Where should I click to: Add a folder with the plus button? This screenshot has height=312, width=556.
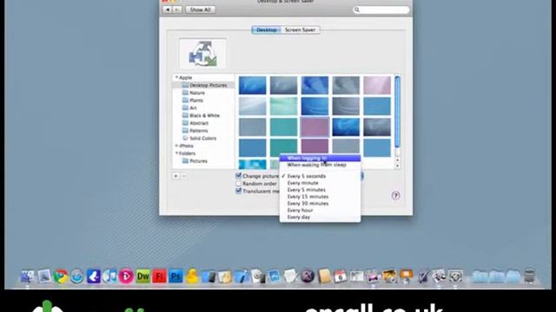point(175,176)
